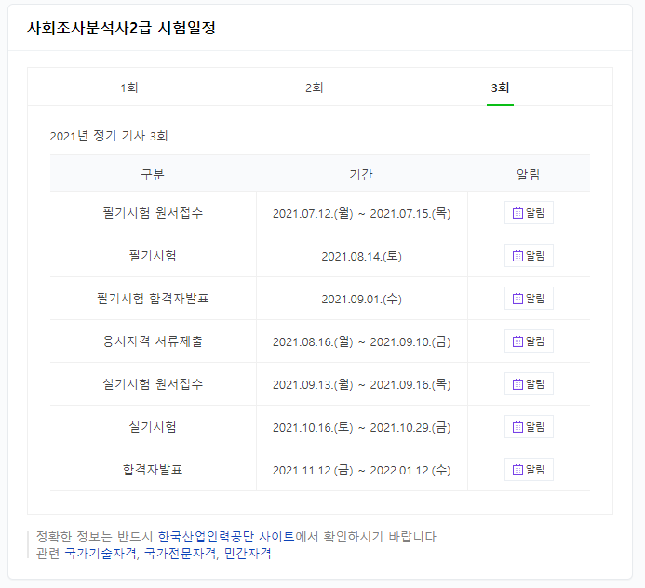This screenshot has width=645, height=588.
Task: Click the 2021년 정기 기사 3회 heading
Action: pos(109,136)
